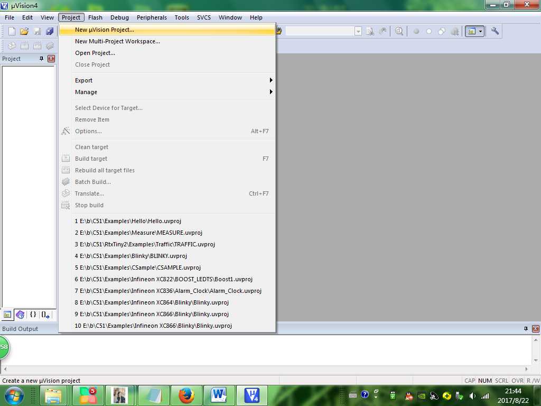The height and width of the screenshot is (406, 541).
Task: Choose Open Project from the menu
Action: pyautogui.click(x=167, y=53)
